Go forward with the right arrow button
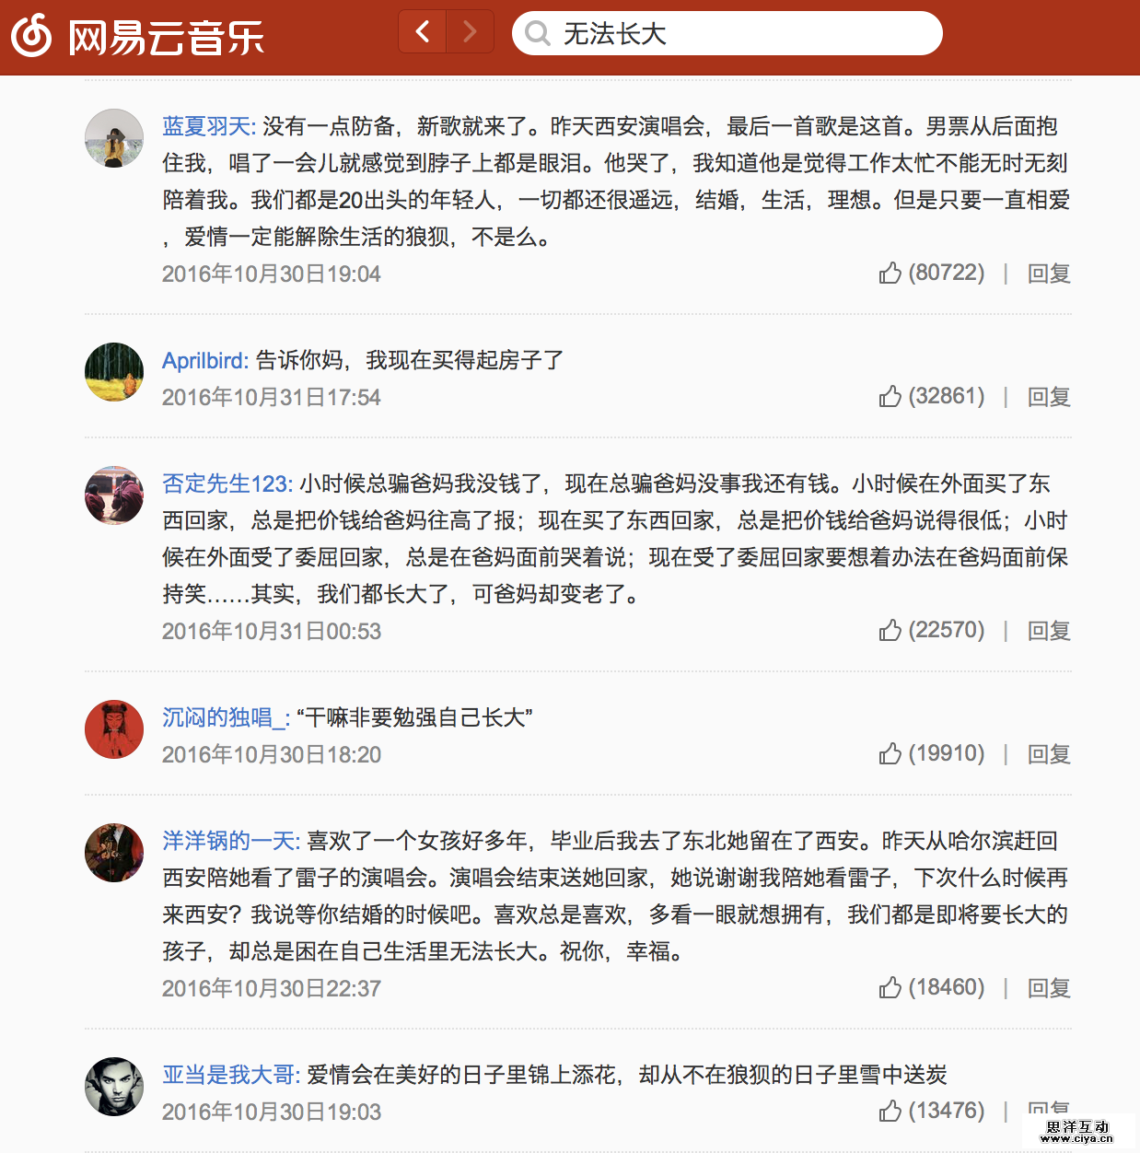1140x1153 pixels. click(471, 32)
